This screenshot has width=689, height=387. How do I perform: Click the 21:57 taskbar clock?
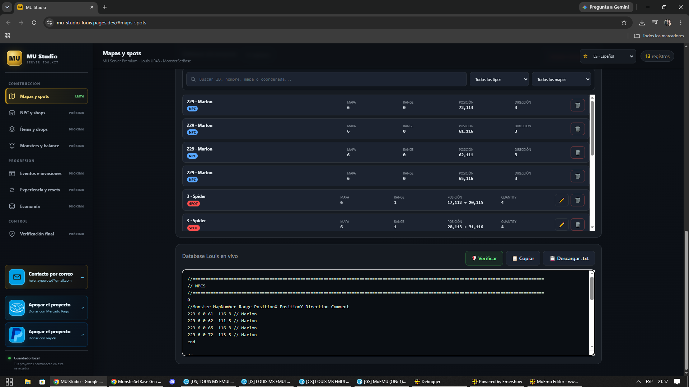point(663,382)
